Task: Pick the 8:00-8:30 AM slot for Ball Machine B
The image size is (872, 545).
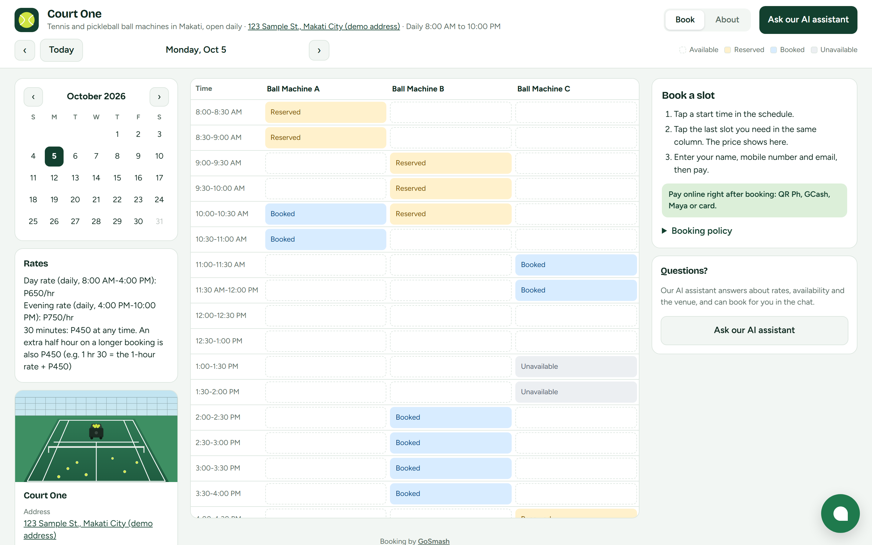Action: pos(451,112)
